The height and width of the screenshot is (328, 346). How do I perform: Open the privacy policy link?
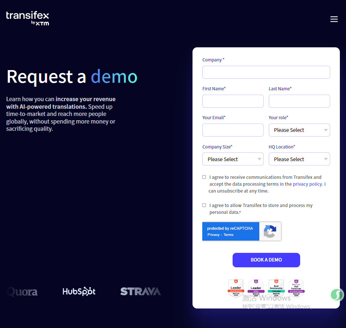coord(307,184)
